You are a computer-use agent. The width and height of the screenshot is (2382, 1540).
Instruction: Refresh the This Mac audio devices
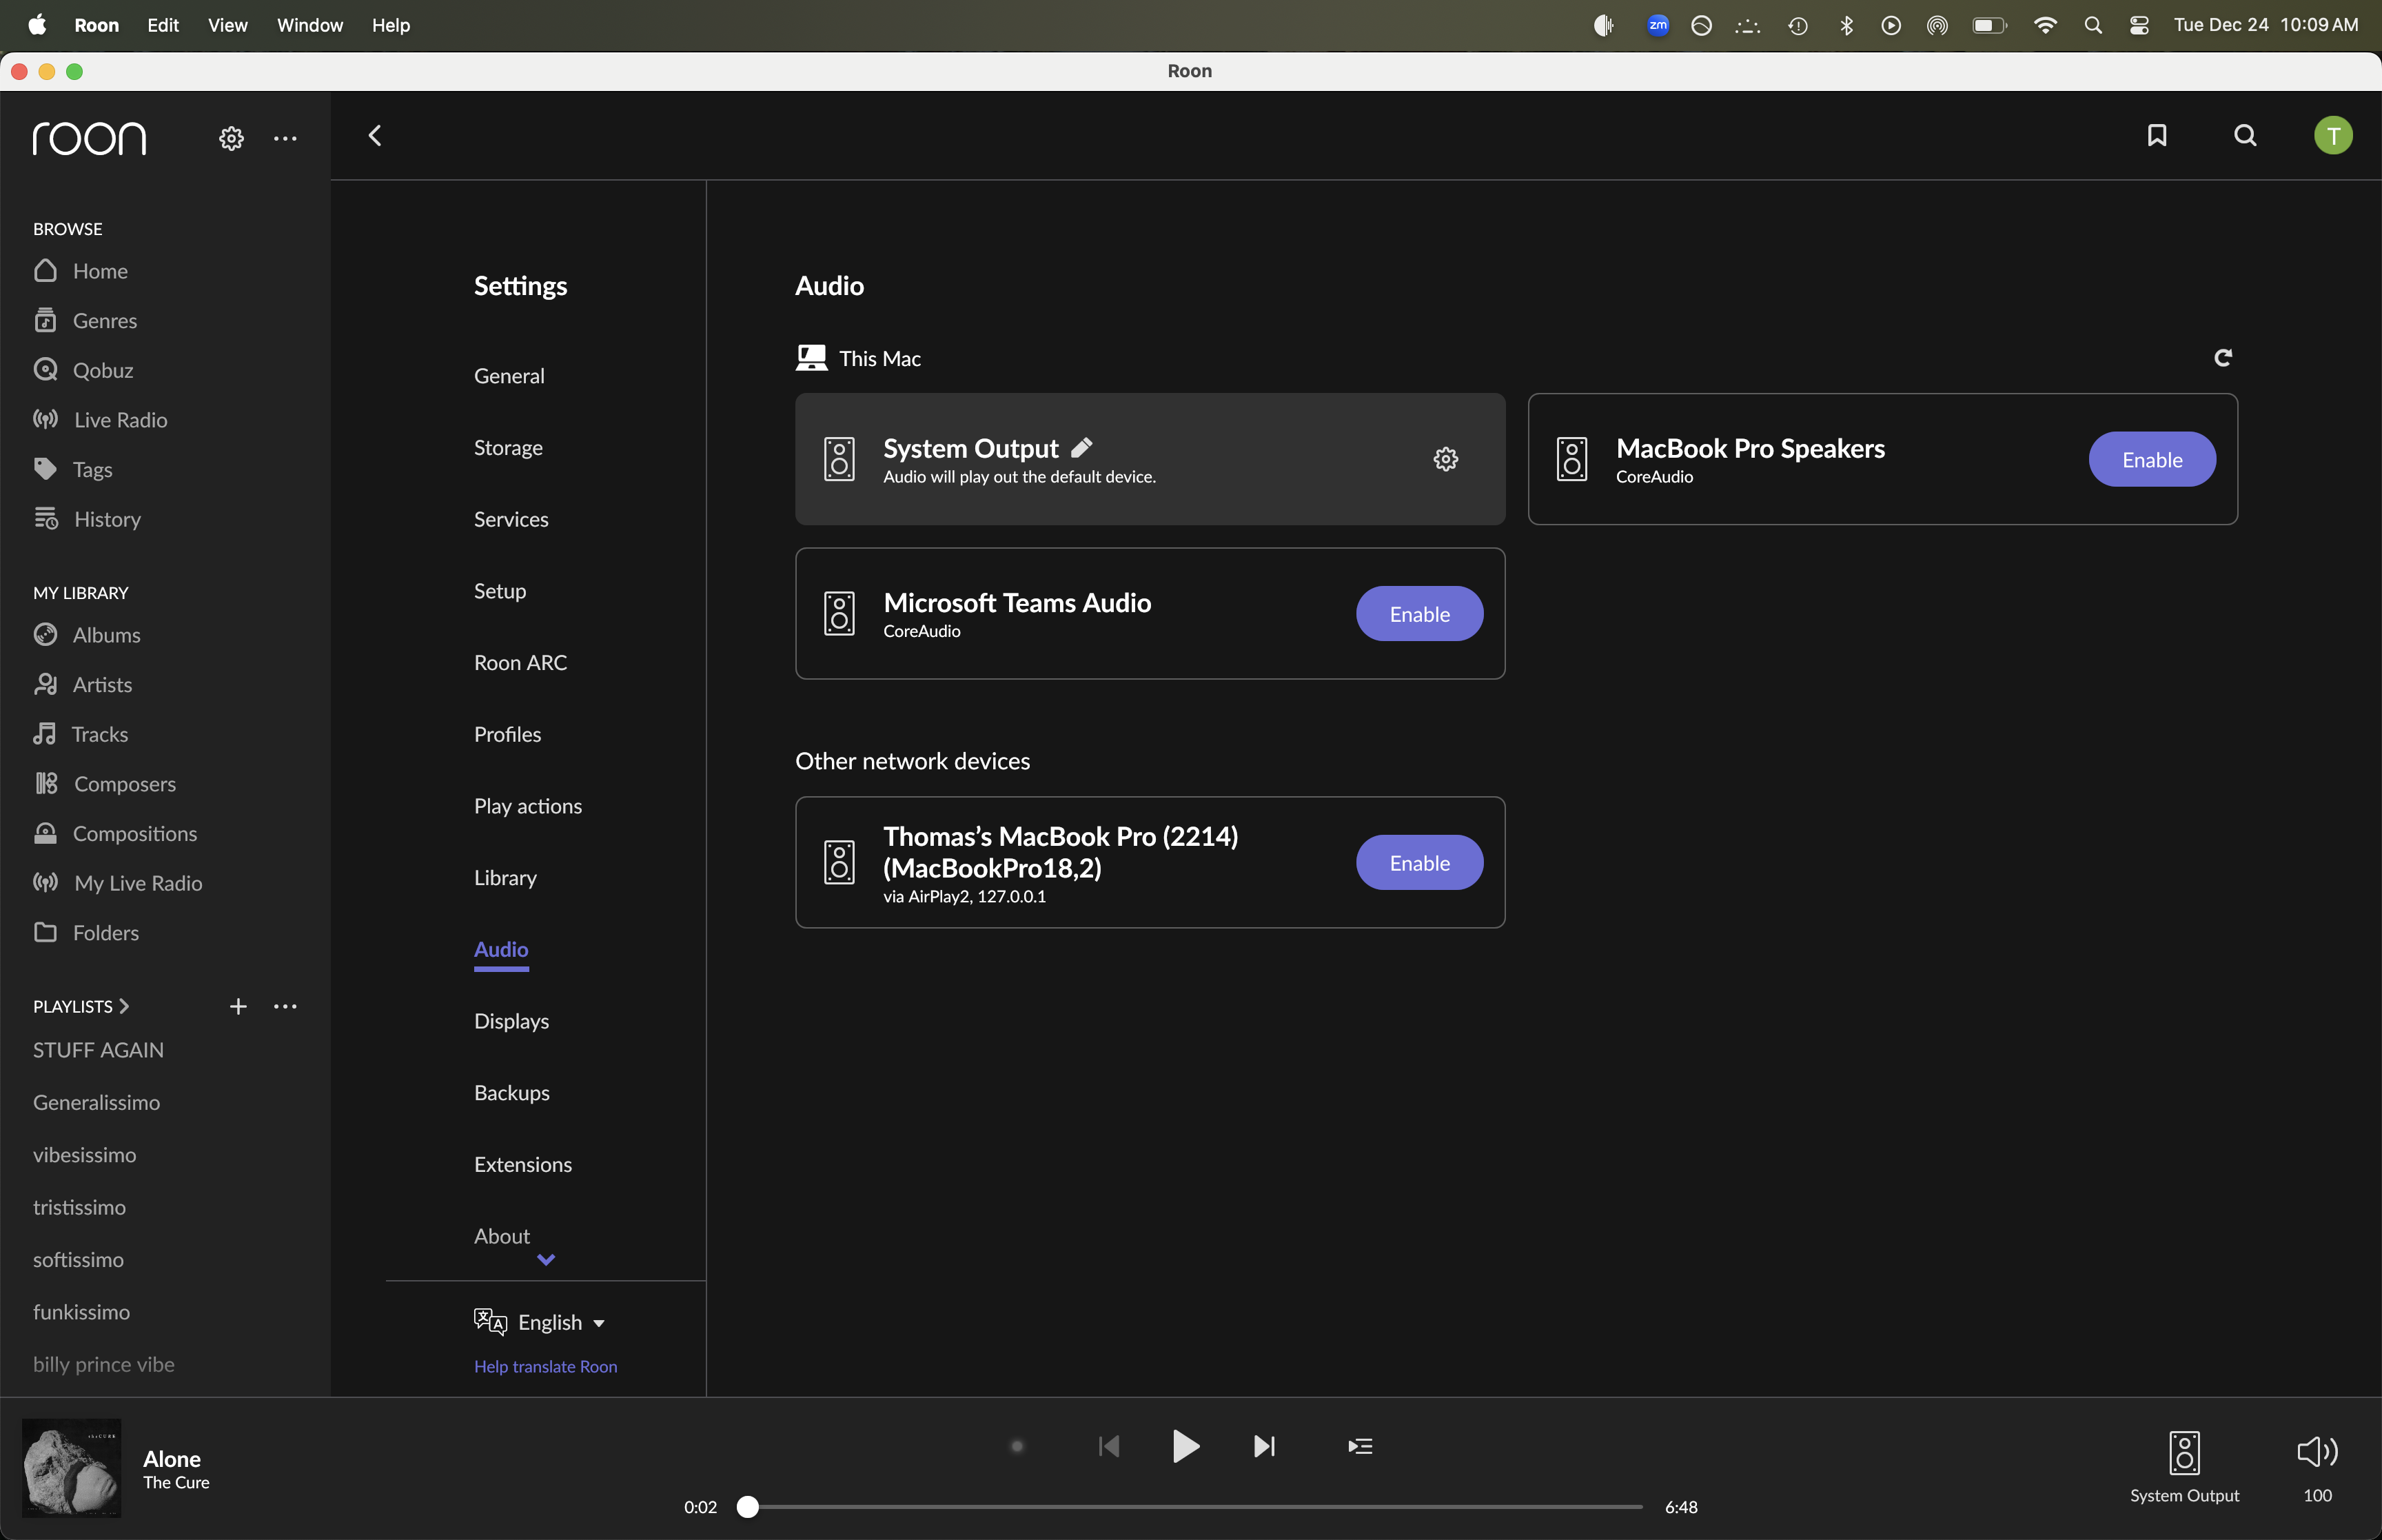(x=2222, y=357)
